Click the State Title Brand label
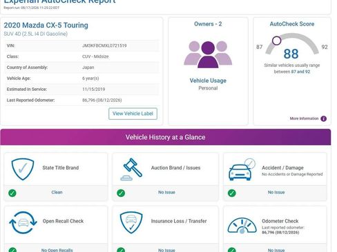Image resolution: width=337 pixels, height=252 pixels. (61, 168)
